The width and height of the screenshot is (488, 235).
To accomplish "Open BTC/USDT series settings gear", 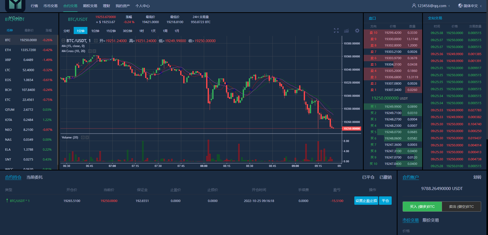I will point(96,41).
